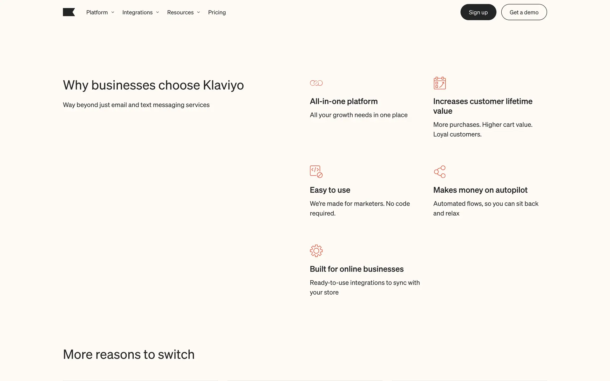This screenshot has height=381, width=610.
Task: Click the gear icon for online businesses
Action: point(316,251)
